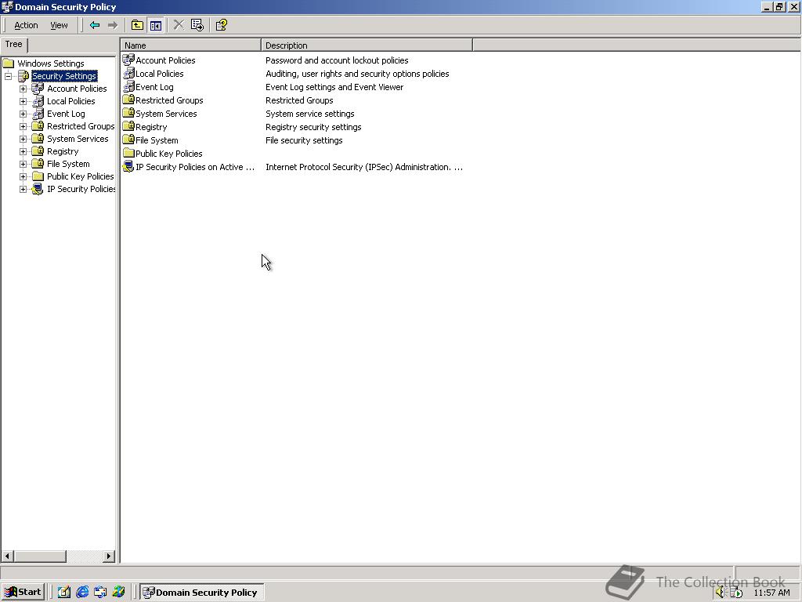Expand Local Policies in the tree
This screenshot has height=602, width=802.
pyautogui.click(x=23, y=101)
